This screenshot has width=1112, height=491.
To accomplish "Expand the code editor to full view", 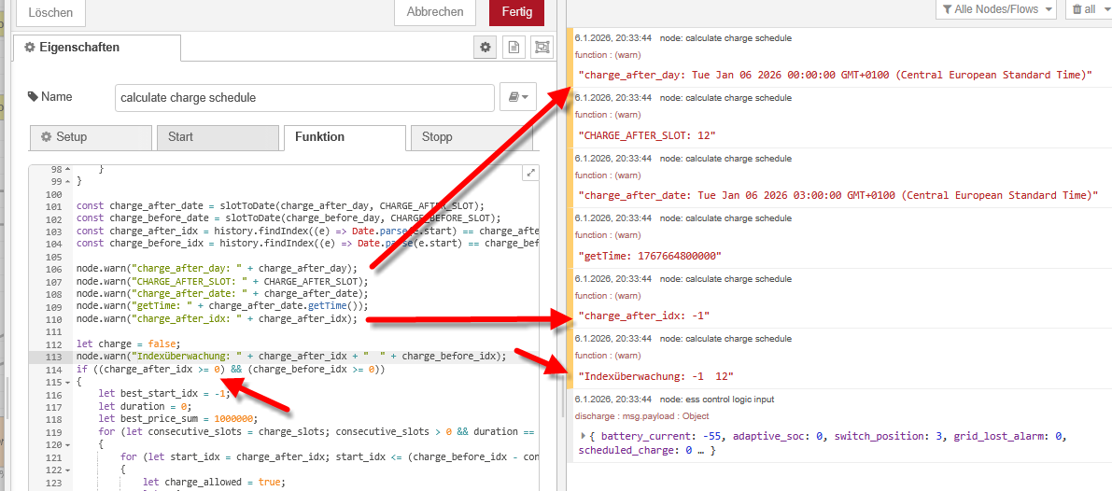I will click(531, 173).
